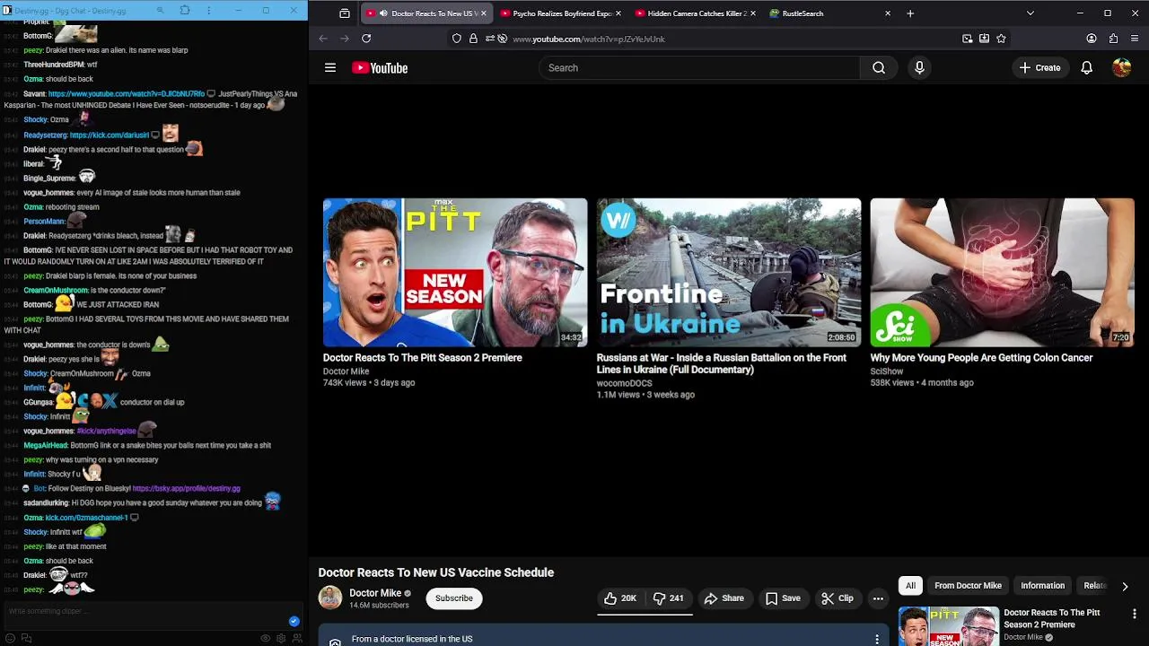Viewport: 1149px width, 646px height.
Task: Open kick.com/dariusirl link in chat
Action: [109, 135]
